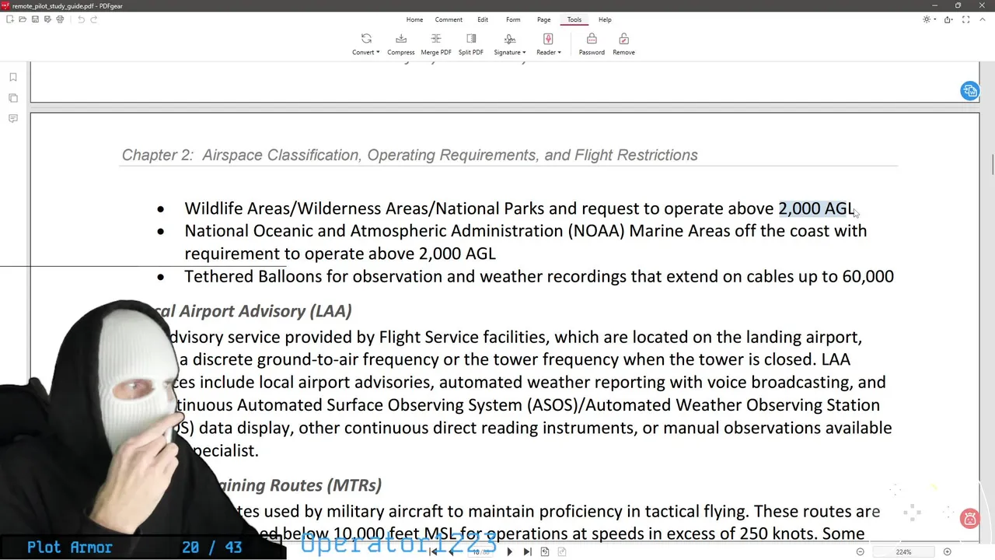The width and height of the screenshot is (995, 560).
Task: Select the Tools tab
Action: click(574, 19)
